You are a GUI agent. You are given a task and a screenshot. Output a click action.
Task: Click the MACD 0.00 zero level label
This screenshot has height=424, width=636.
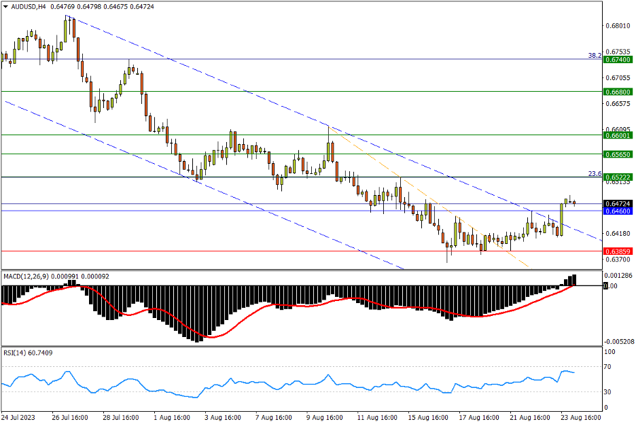click(610, 286)
